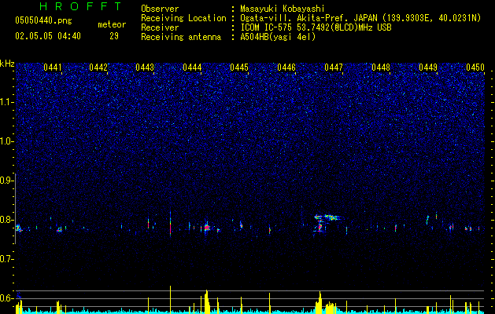This screenshot has width=495, height=314.
Task: Select the file name 05050440.png
Action: click(43, 21)
